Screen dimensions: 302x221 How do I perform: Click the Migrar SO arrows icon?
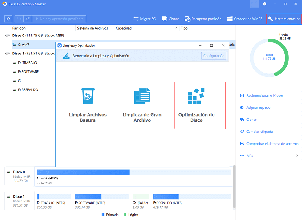(136, 19)
